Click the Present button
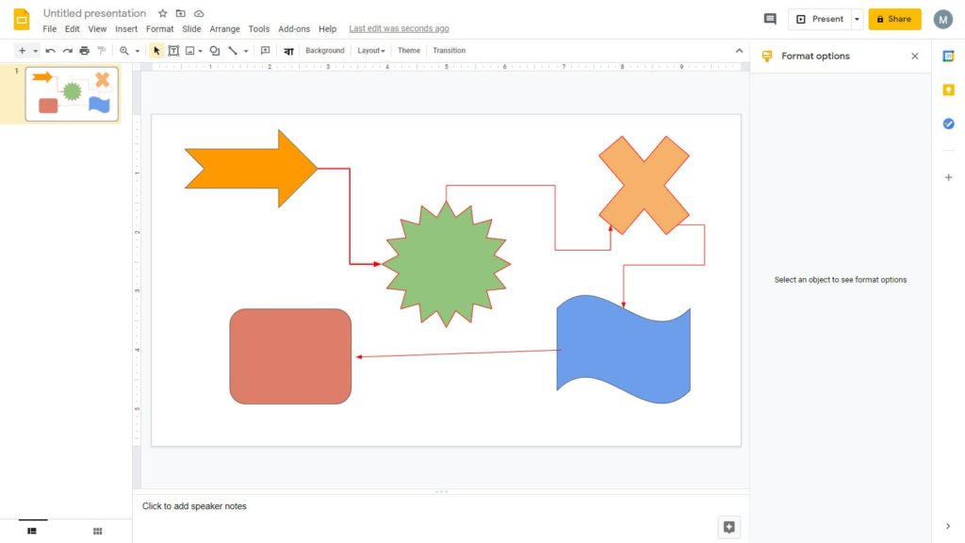 (x=821, y=19)
